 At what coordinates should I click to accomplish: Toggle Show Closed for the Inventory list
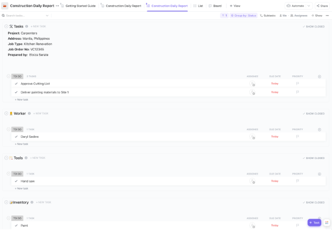314,203
